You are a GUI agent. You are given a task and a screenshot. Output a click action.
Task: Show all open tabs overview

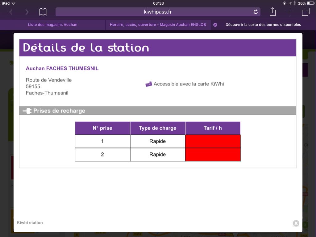point(306,12)
